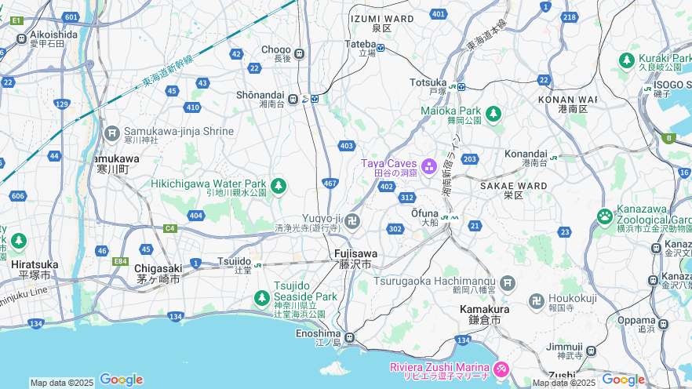Screen dimensions: 692x389
Task: Open Kanazawa Zoological Garden paw icon
Action: 605,216
